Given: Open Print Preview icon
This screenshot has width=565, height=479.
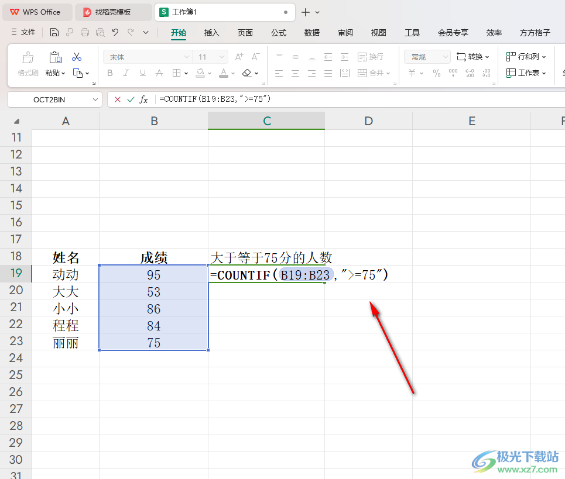Looking at the screenshot, I should [100, 32].
